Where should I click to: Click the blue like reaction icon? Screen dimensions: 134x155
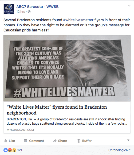coord(6,150)
